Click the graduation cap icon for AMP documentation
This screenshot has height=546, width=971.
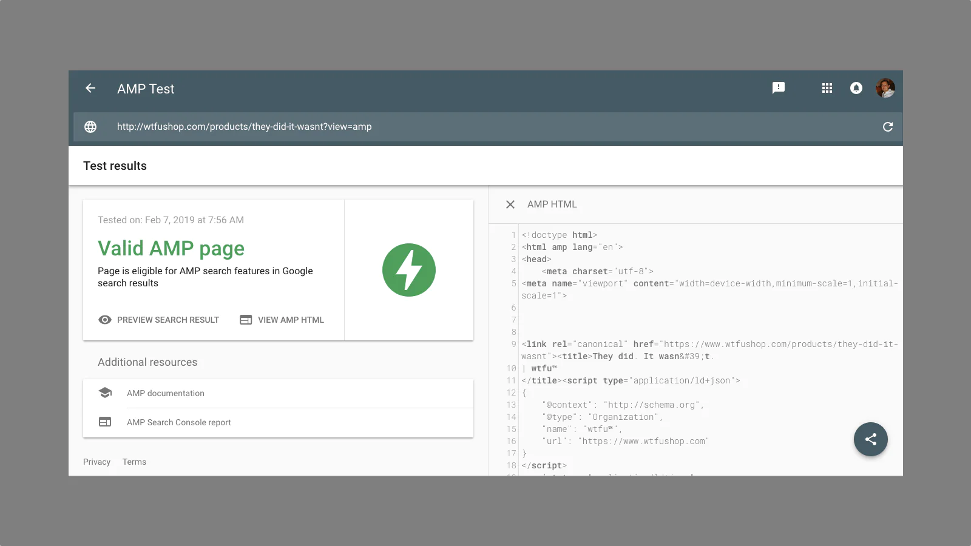pyautogui.click(x=105, y=393)
